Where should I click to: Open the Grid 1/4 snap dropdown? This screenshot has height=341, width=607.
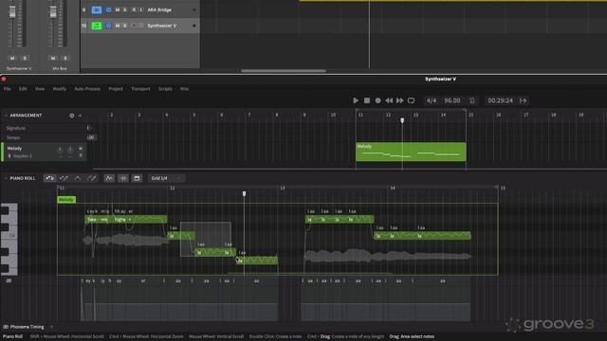coord(166,178)
